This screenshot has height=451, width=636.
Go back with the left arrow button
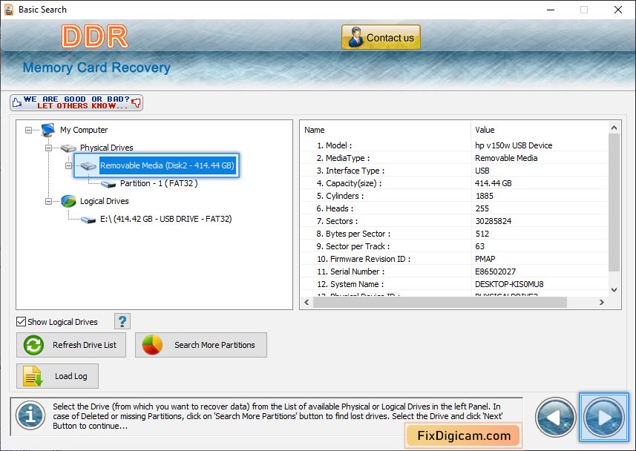pos(556,418)
